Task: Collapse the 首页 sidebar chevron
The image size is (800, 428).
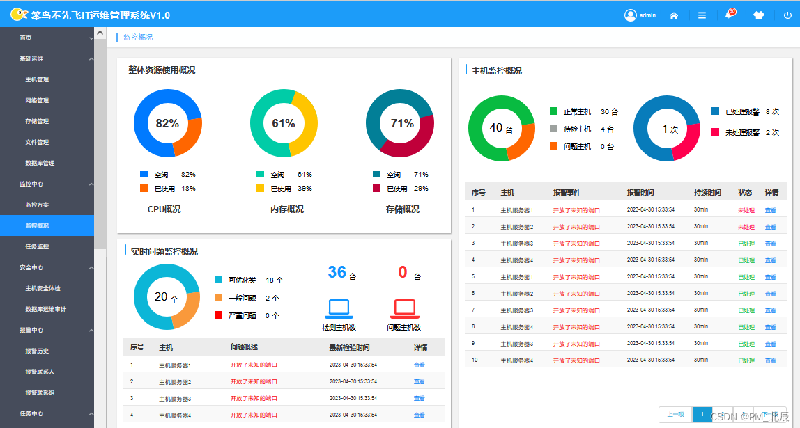Action: point(91,38)
